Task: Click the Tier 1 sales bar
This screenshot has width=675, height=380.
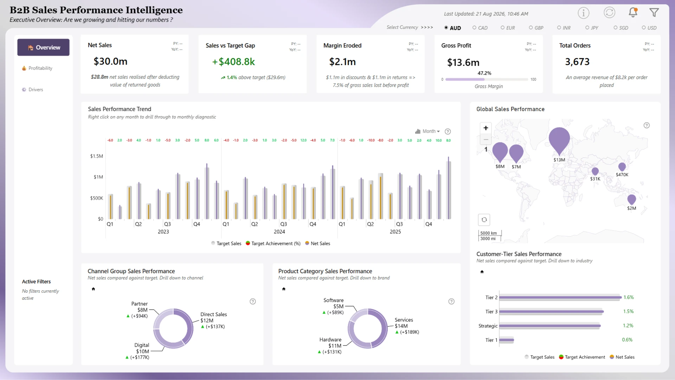Action: (x=507, y=340)
